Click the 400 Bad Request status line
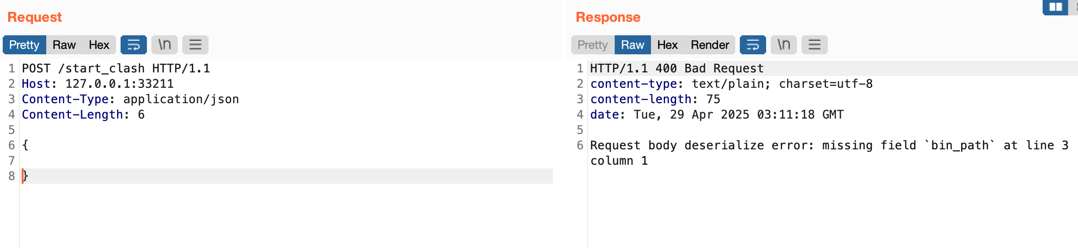 coord(676,68)
